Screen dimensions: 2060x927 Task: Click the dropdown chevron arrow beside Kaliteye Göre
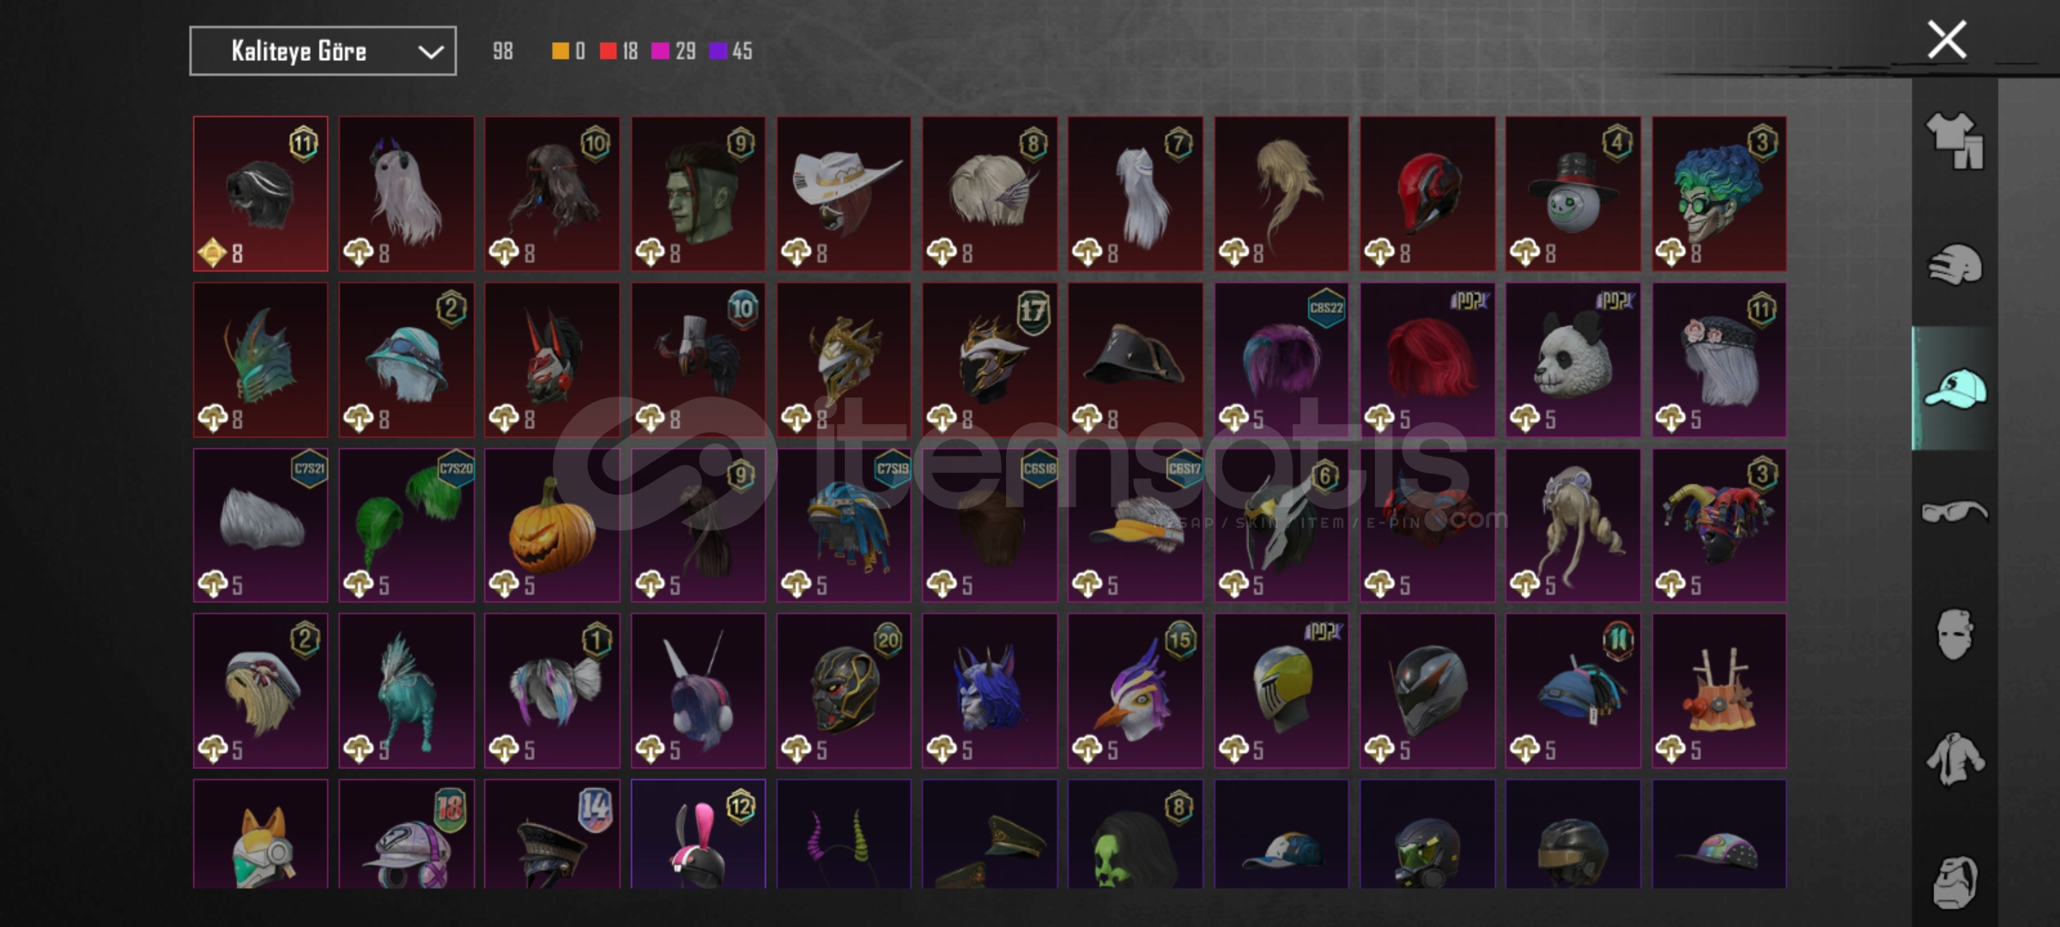point(430,52)
